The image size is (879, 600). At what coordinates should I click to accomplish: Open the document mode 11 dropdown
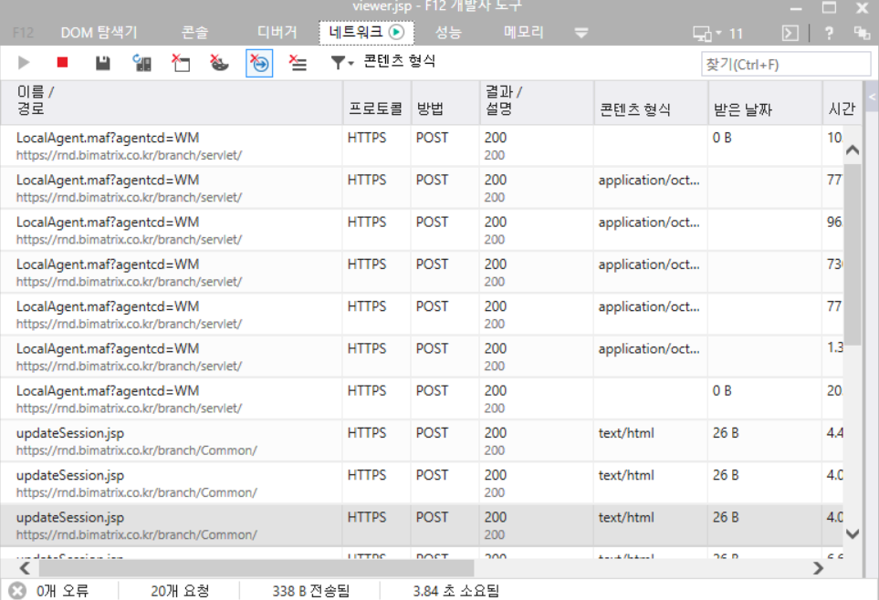coord(718,33)
